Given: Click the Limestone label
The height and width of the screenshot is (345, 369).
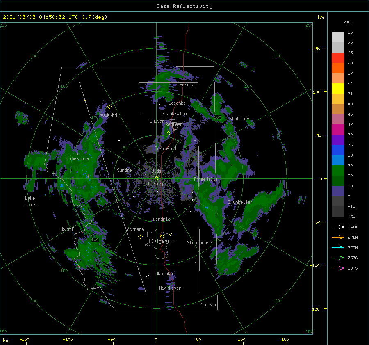Looking at the screenshot, I should [x=77, y=158].
